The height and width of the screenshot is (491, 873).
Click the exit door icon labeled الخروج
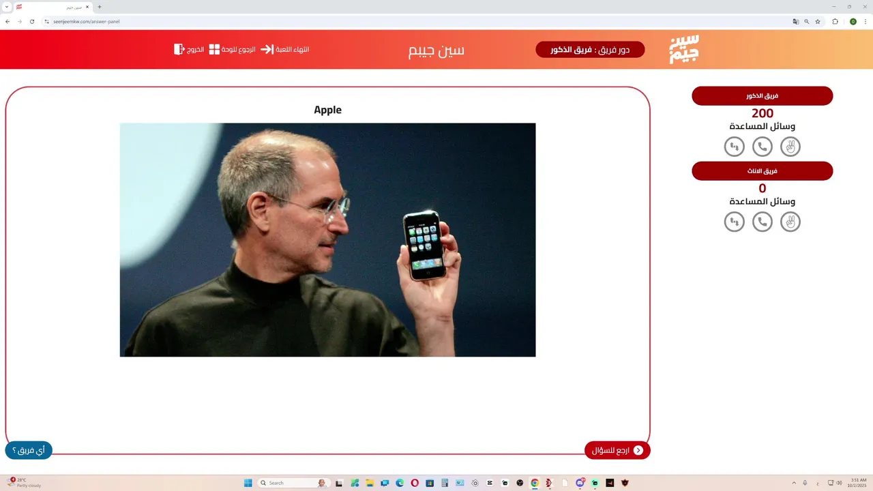(179, 49)
